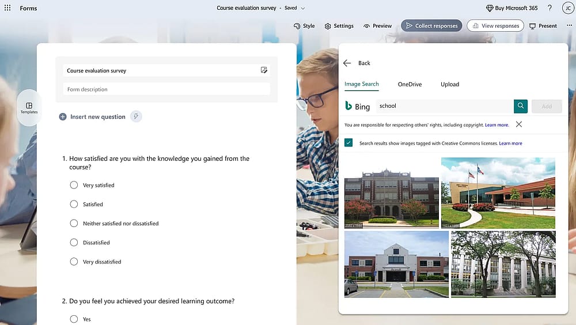Switch to the Upload tab
The image size is (576, 325).
pyautogui.click(x=450, y=84)
